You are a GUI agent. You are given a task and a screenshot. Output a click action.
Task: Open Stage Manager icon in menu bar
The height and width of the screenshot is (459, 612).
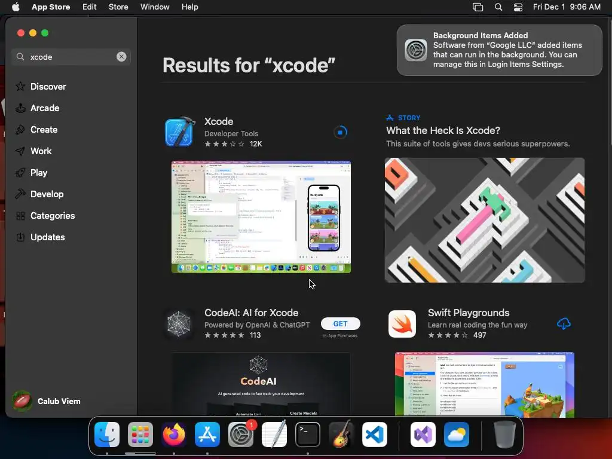[478, 7]
